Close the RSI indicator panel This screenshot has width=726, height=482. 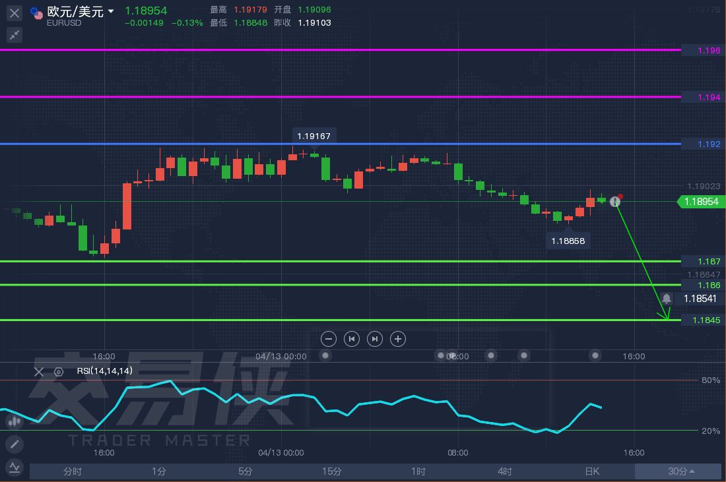coord(39,371)
